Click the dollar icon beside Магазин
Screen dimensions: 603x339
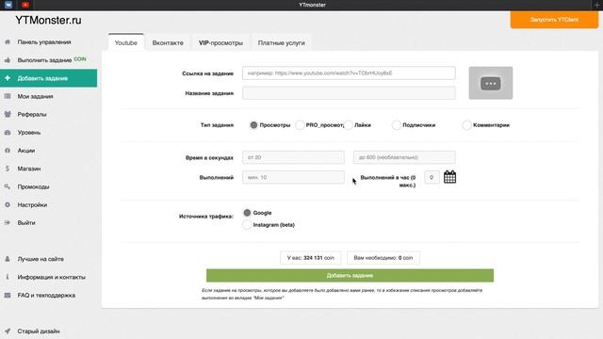pyautogui.click(x=8, y=169)
